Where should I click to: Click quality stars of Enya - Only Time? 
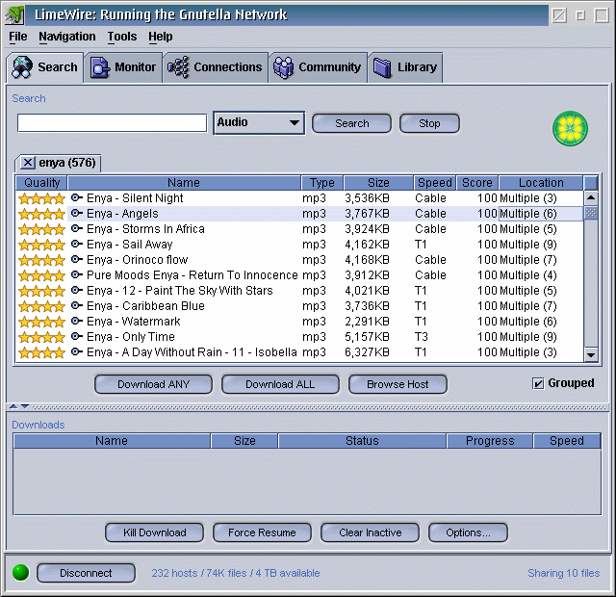click(x=41, y=337)
